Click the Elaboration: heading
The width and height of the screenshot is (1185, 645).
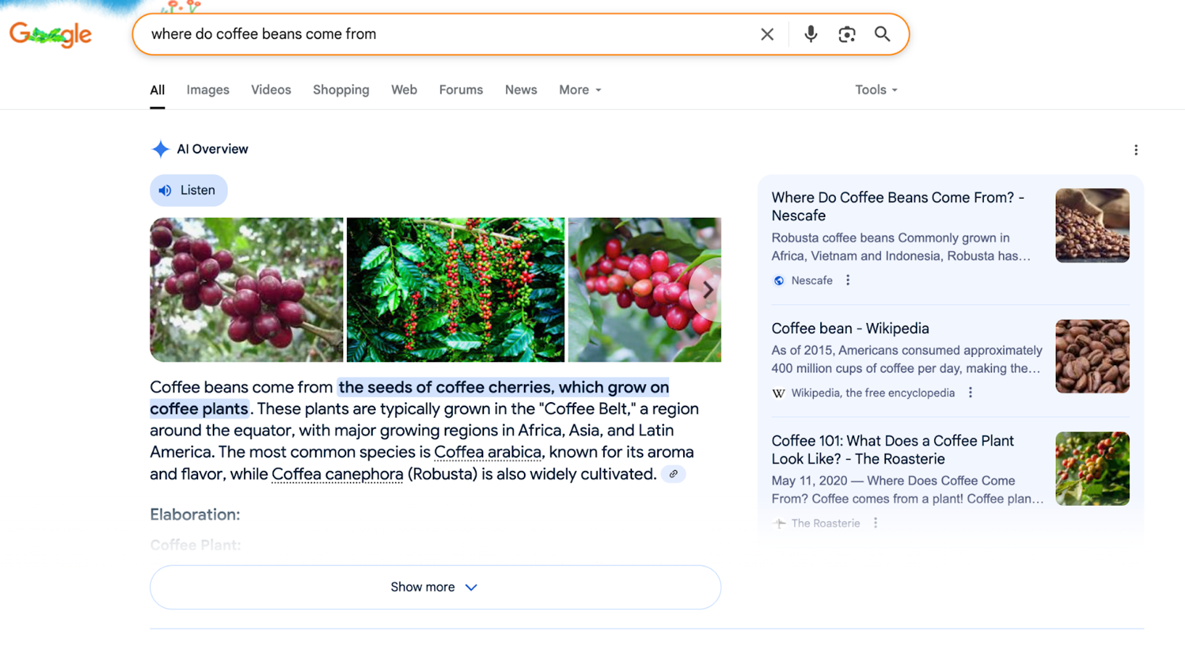coord(195,514)
